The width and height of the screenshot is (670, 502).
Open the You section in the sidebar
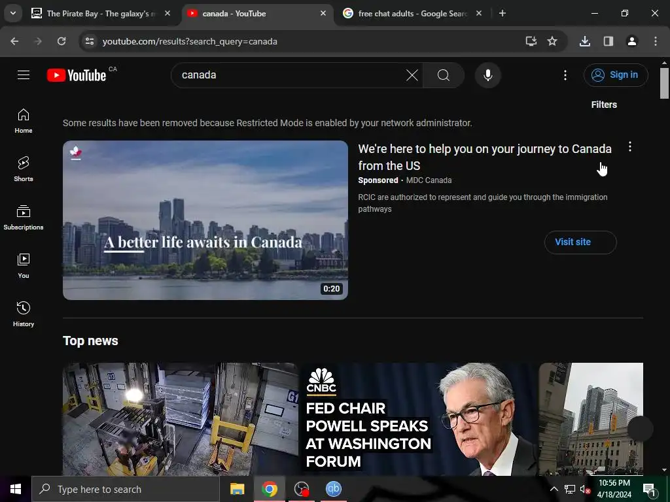(24, 266)
